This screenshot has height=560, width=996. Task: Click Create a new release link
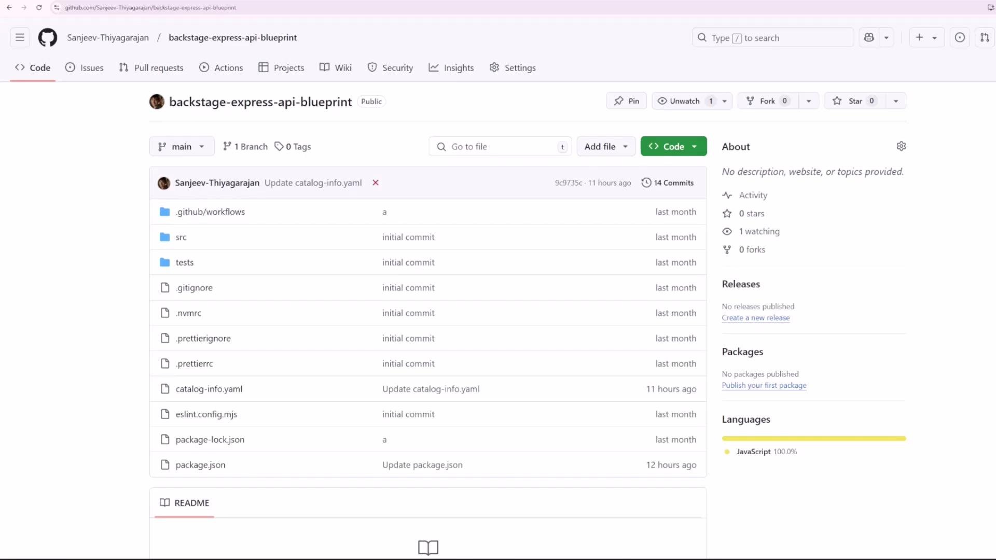point(755,318)
